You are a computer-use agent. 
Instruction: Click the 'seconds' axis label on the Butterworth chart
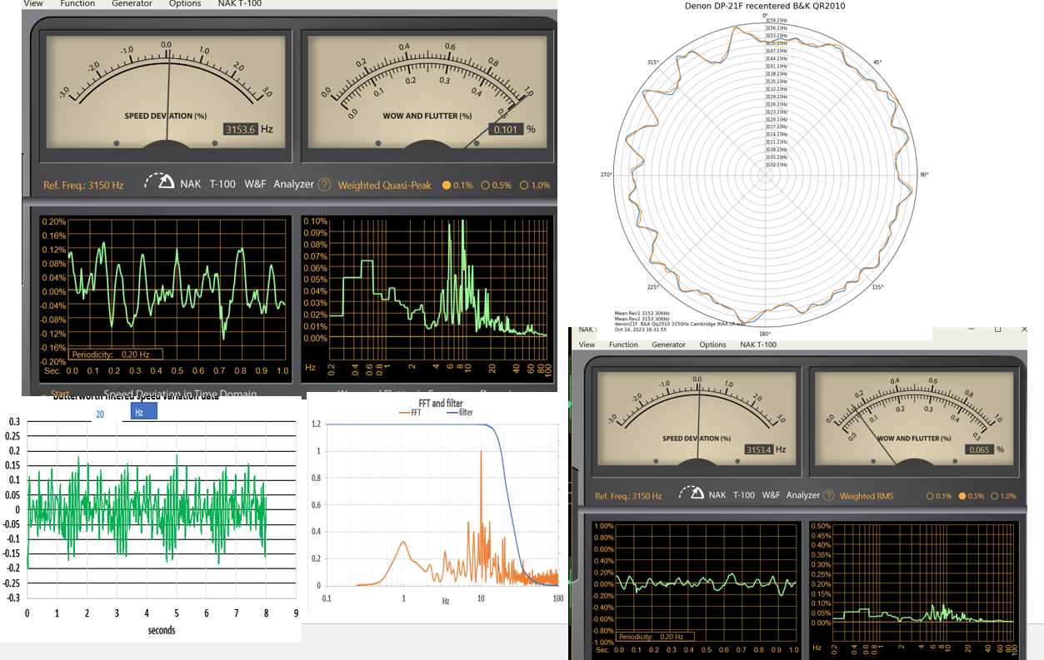[162, 631]
